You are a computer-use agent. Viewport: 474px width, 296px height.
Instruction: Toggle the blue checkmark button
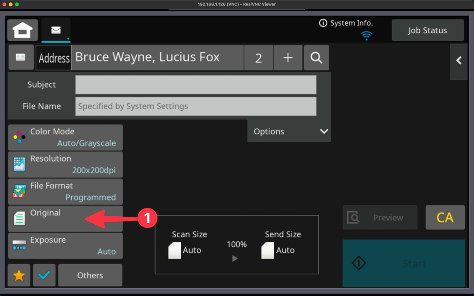tap(44, 275)
